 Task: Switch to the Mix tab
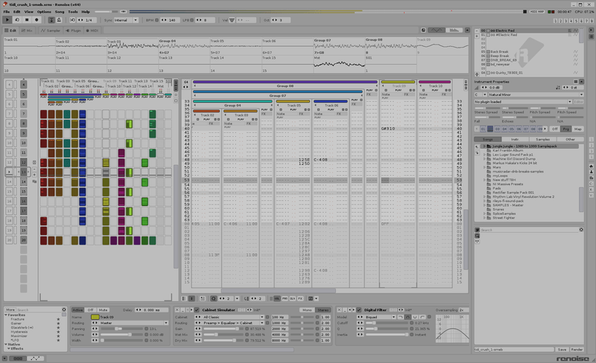tap(27, 30)
